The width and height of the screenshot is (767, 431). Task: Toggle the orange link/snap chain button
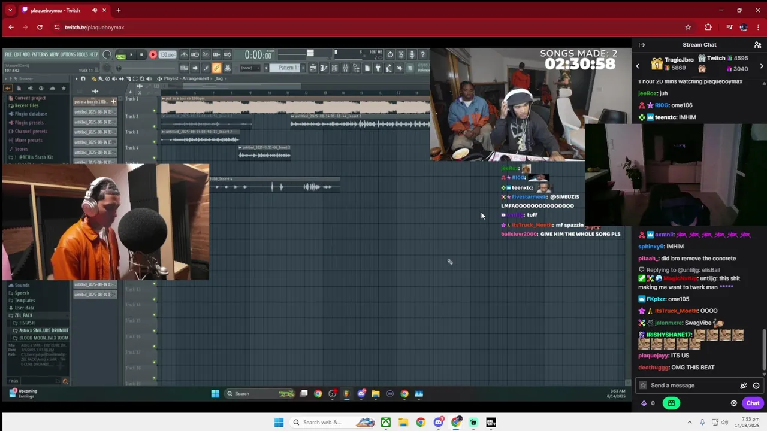[216, 68]
